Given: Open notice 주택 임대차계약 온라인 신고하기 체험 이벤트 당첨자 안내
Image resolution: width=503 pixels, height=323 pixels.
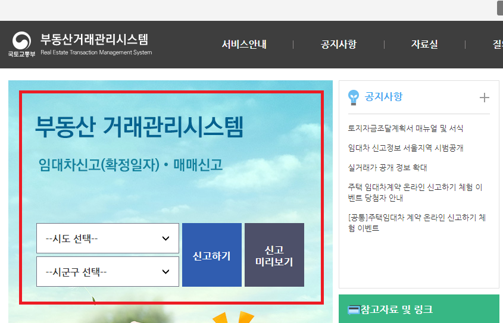Looking at the screenshot, I should pyautogui.click(x=415, y=192).
